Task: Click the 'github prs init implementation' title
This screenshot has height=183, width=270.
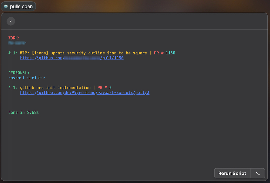Action: pyautogui.click(x=55, y=88)
